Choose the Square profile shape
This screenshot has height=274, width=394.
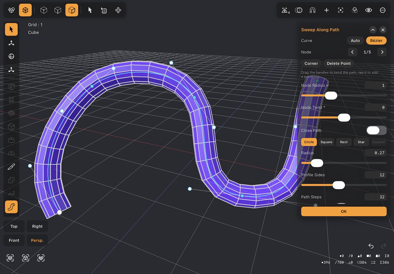(x=326, y=142)
